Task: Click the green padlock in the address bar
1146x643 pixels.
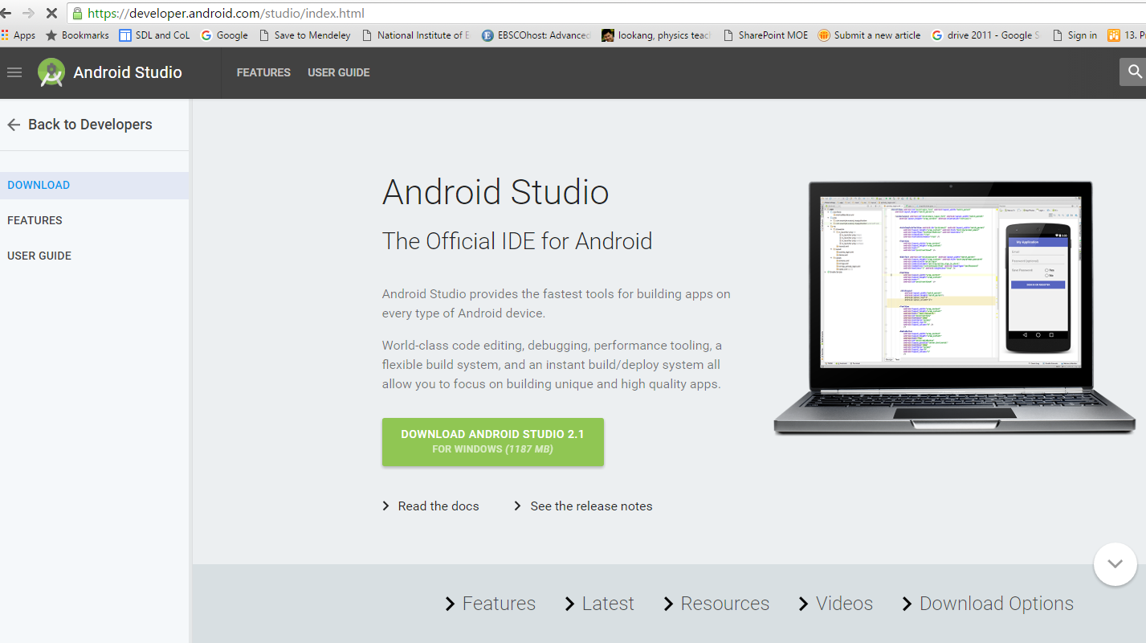Action: [77, 13]
